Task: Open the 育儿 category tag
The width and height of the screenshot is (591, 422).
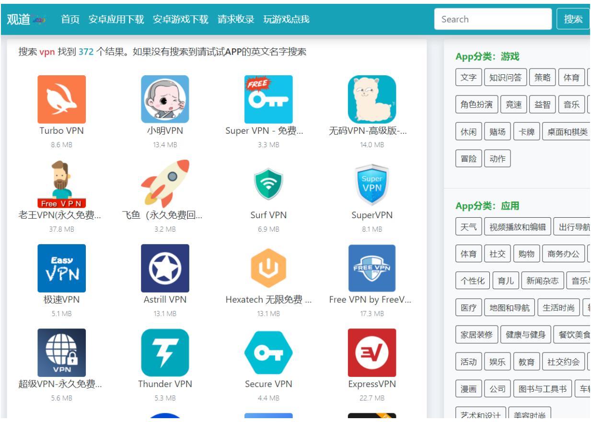Action: point(505,281)
